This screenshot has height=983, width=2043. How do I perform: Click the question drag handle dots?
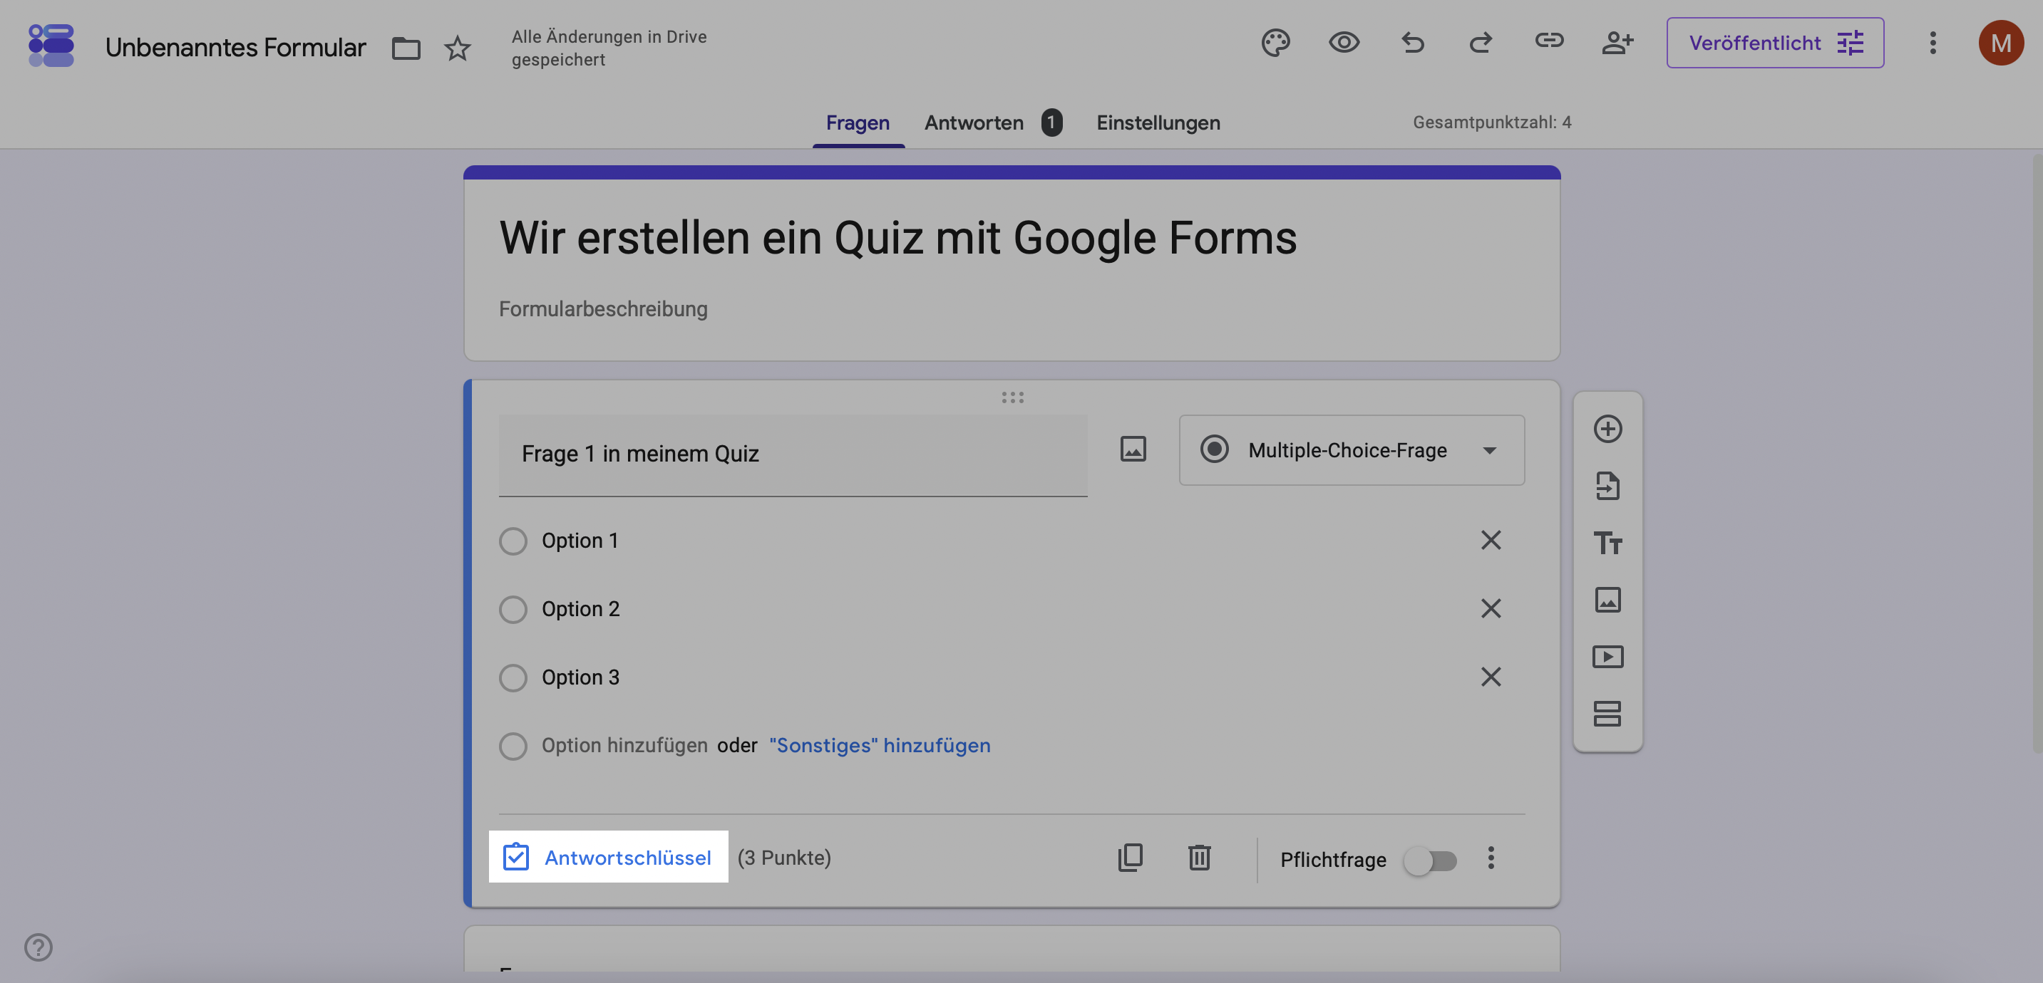1012,397
